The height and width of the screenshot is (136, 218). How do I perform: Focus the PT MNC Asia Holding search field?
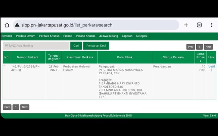(x=36, y=46)
